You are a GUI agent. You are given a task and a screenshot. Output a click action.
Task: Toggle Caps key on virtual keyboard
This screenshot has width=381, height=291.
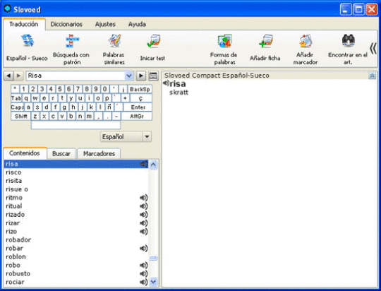(17, 107)
